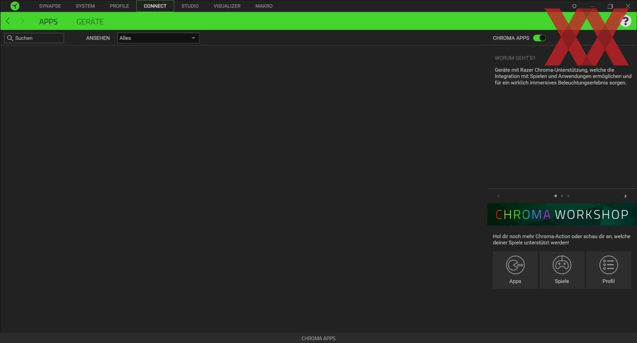Select the third carousel dot
Image resolution: width=637 pixels, height=343 pixels.
pyautogui.click(x=568, y=196)
